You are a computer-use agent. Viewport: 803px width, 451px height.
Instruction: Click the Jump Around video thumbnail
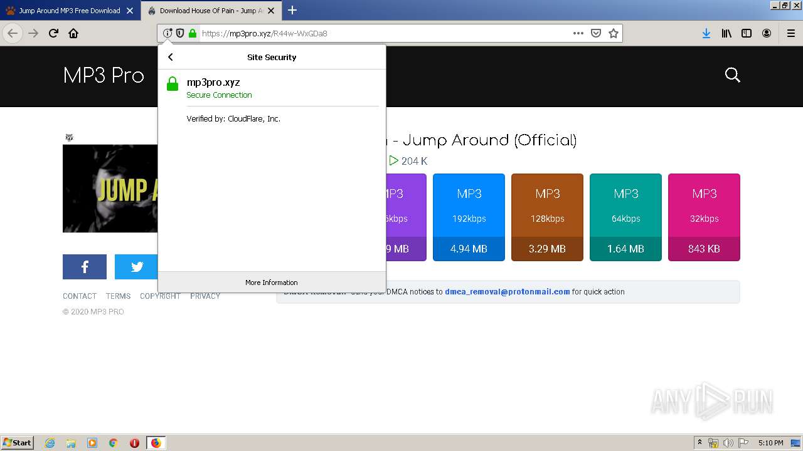[110, 189]
